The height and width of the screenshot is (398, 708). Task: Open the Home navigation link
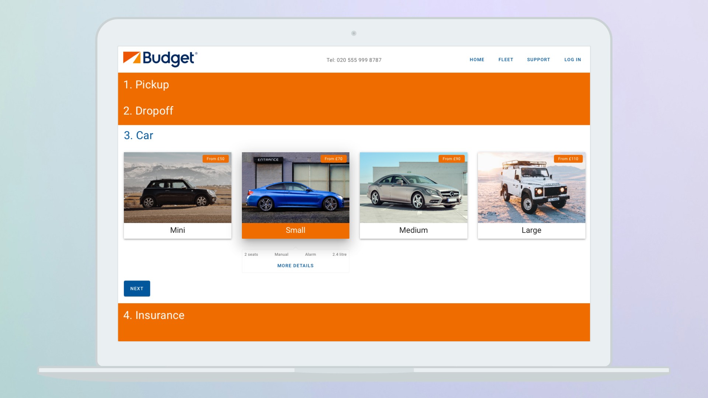(477, 60)
